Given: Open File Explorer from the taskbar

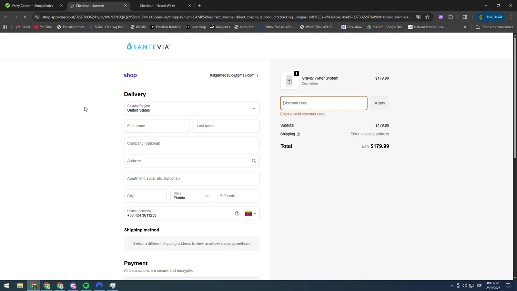Looking at the screenshot, I should tap(20, 286).
